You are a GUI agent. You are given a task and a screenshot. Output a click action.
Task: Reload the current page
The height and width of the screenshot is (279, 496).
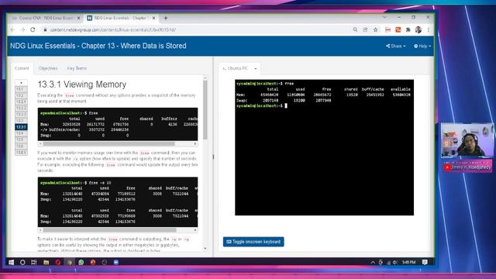pos(33,29)
